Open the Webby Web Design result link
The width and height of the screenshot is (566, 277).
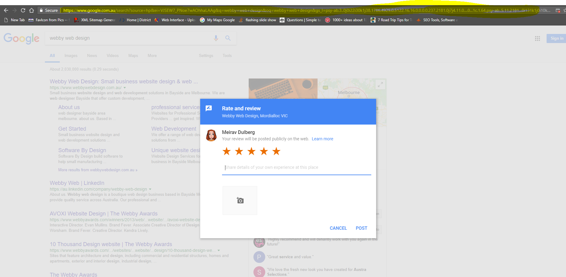124,82
